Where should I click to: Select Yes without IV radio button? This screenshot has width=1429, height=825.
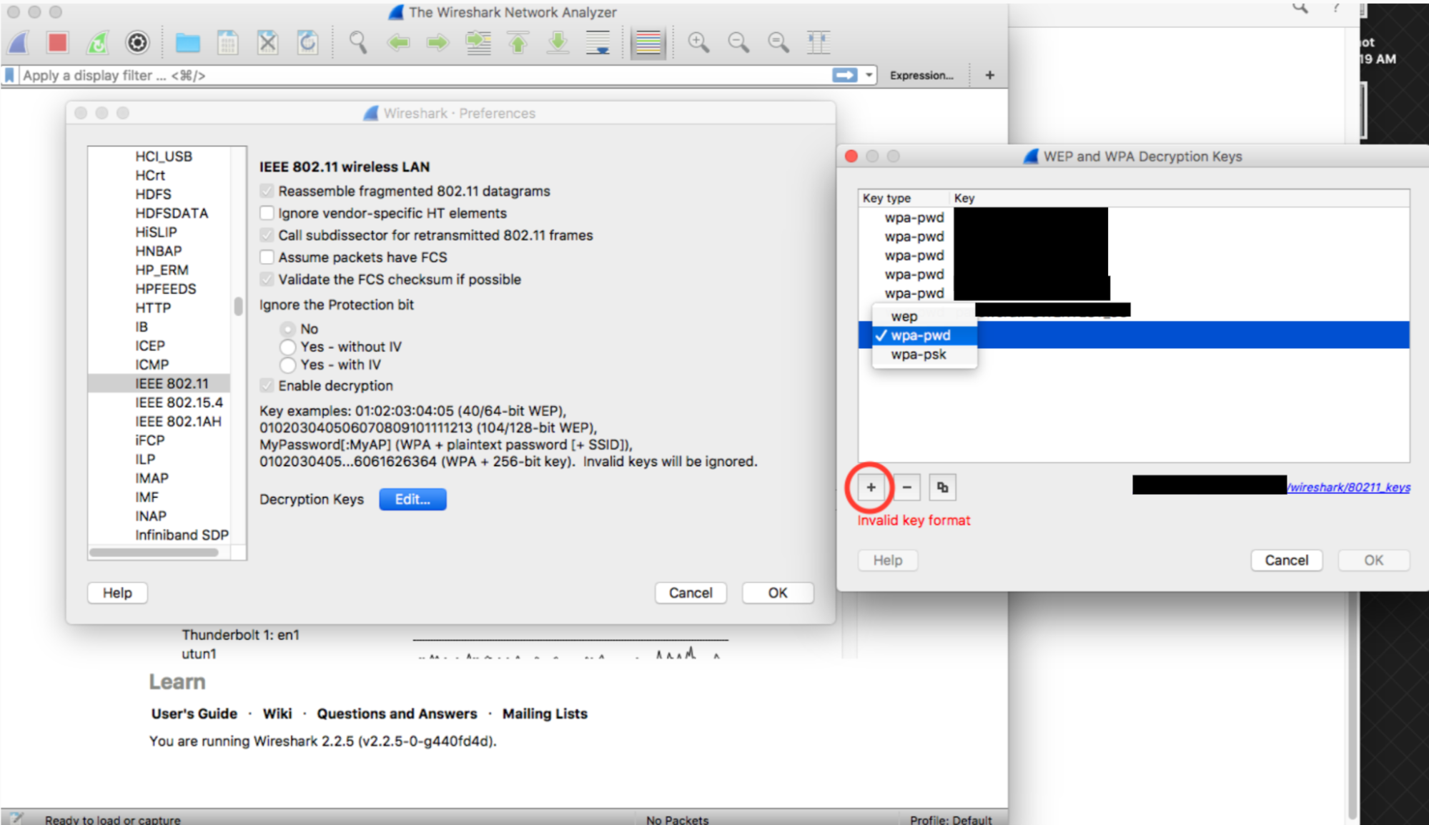point(288,345)
